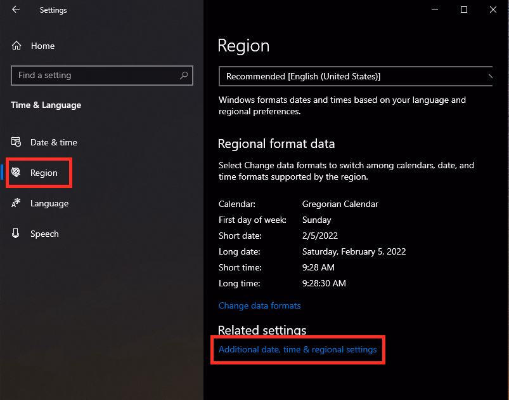The height and width of the screenshot is (400, 509).
Task: Switch to the Language settings page
Action: (49, 203)
